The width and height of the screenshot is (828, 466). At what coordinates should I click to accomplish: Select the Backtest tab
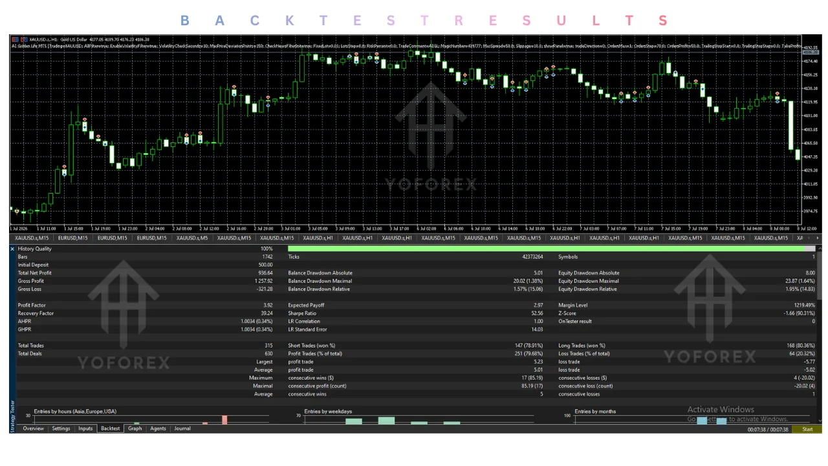[111, 428]
